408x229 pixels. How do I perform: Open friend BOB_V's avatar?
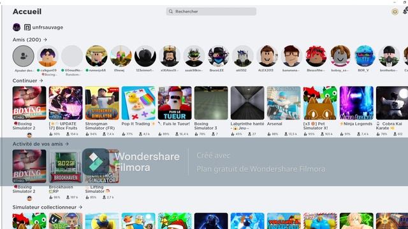tap(365, 56)
